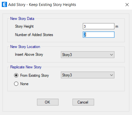132x115 pixels.
Task: Click the New Story Data group heading
Action: (22, 19)
